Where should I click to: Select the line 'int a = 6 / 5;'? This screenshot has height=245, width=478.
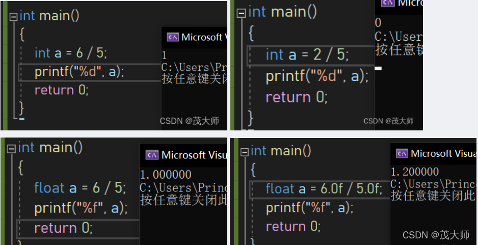[71, 53]
